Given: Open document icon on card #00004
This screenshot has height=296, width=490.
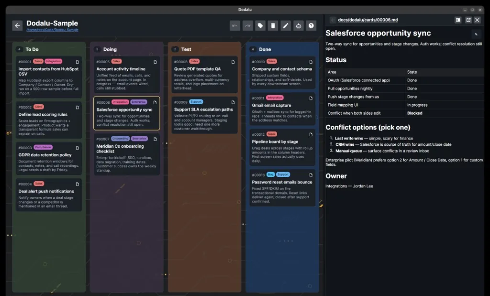Looking at the screenshot, I should (77, 184).
